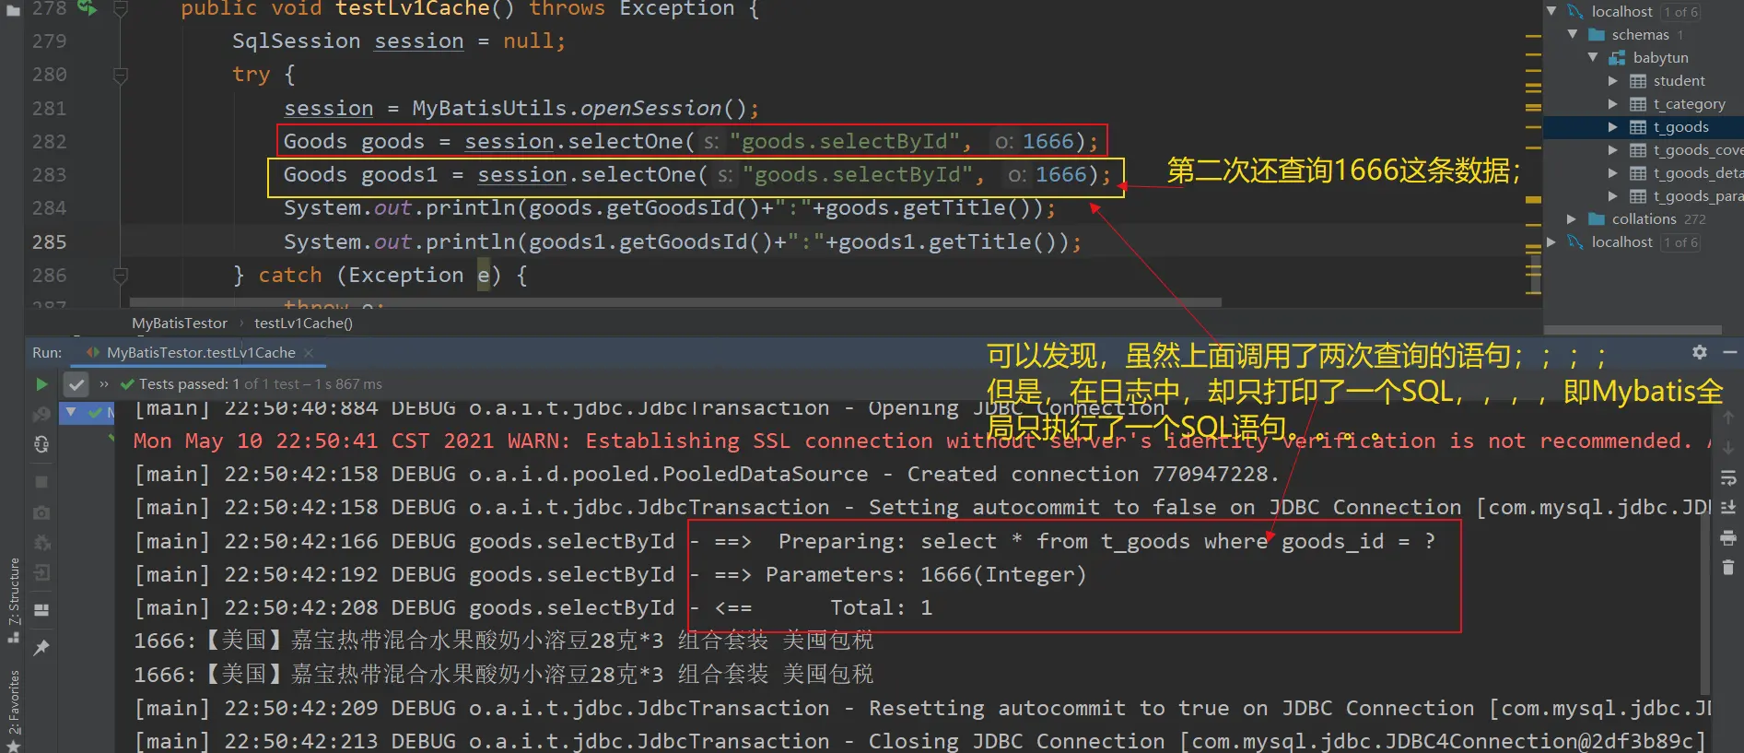The width and height of the screenshot is (1744, 753).
Task: Click the print console icon
Action: 1728,537
